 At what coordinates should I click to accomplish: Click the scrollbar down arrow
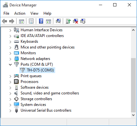[x=133, y=115]
